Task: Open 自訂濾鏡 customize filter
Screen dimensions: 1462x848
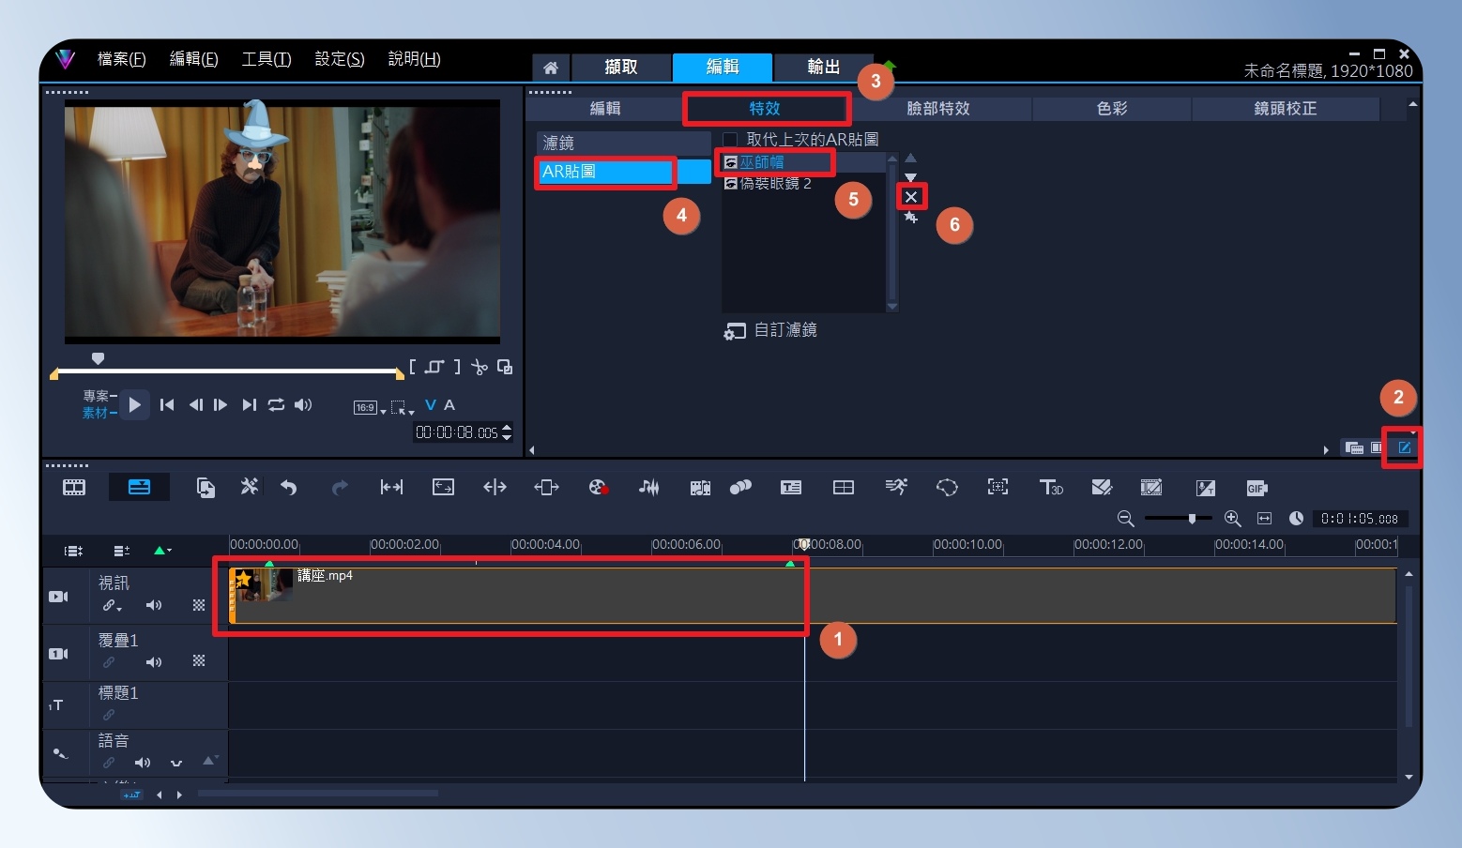Action: click(770, 330)
